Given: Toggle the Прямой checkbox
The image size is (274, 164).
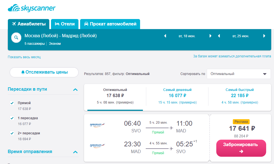Looking at the screenshot, I should [x=12, y=103].
